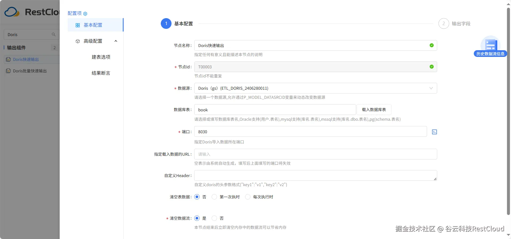The height and width of the screenshot is (239, 511).
Task: Click the scrollbar down arrow
Action: [x=509, y=235]
